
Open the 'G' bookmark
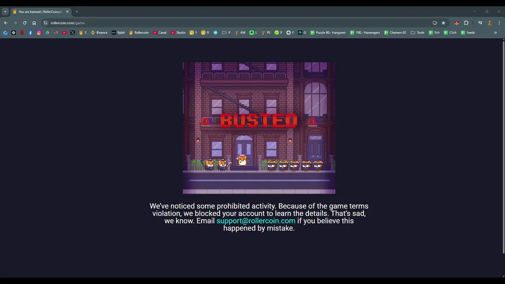pyautogui.click(x=302, y=33)
